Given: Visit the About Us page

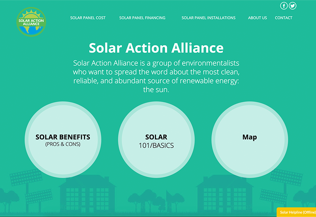Looking at the screenshot, I should 258,18.
